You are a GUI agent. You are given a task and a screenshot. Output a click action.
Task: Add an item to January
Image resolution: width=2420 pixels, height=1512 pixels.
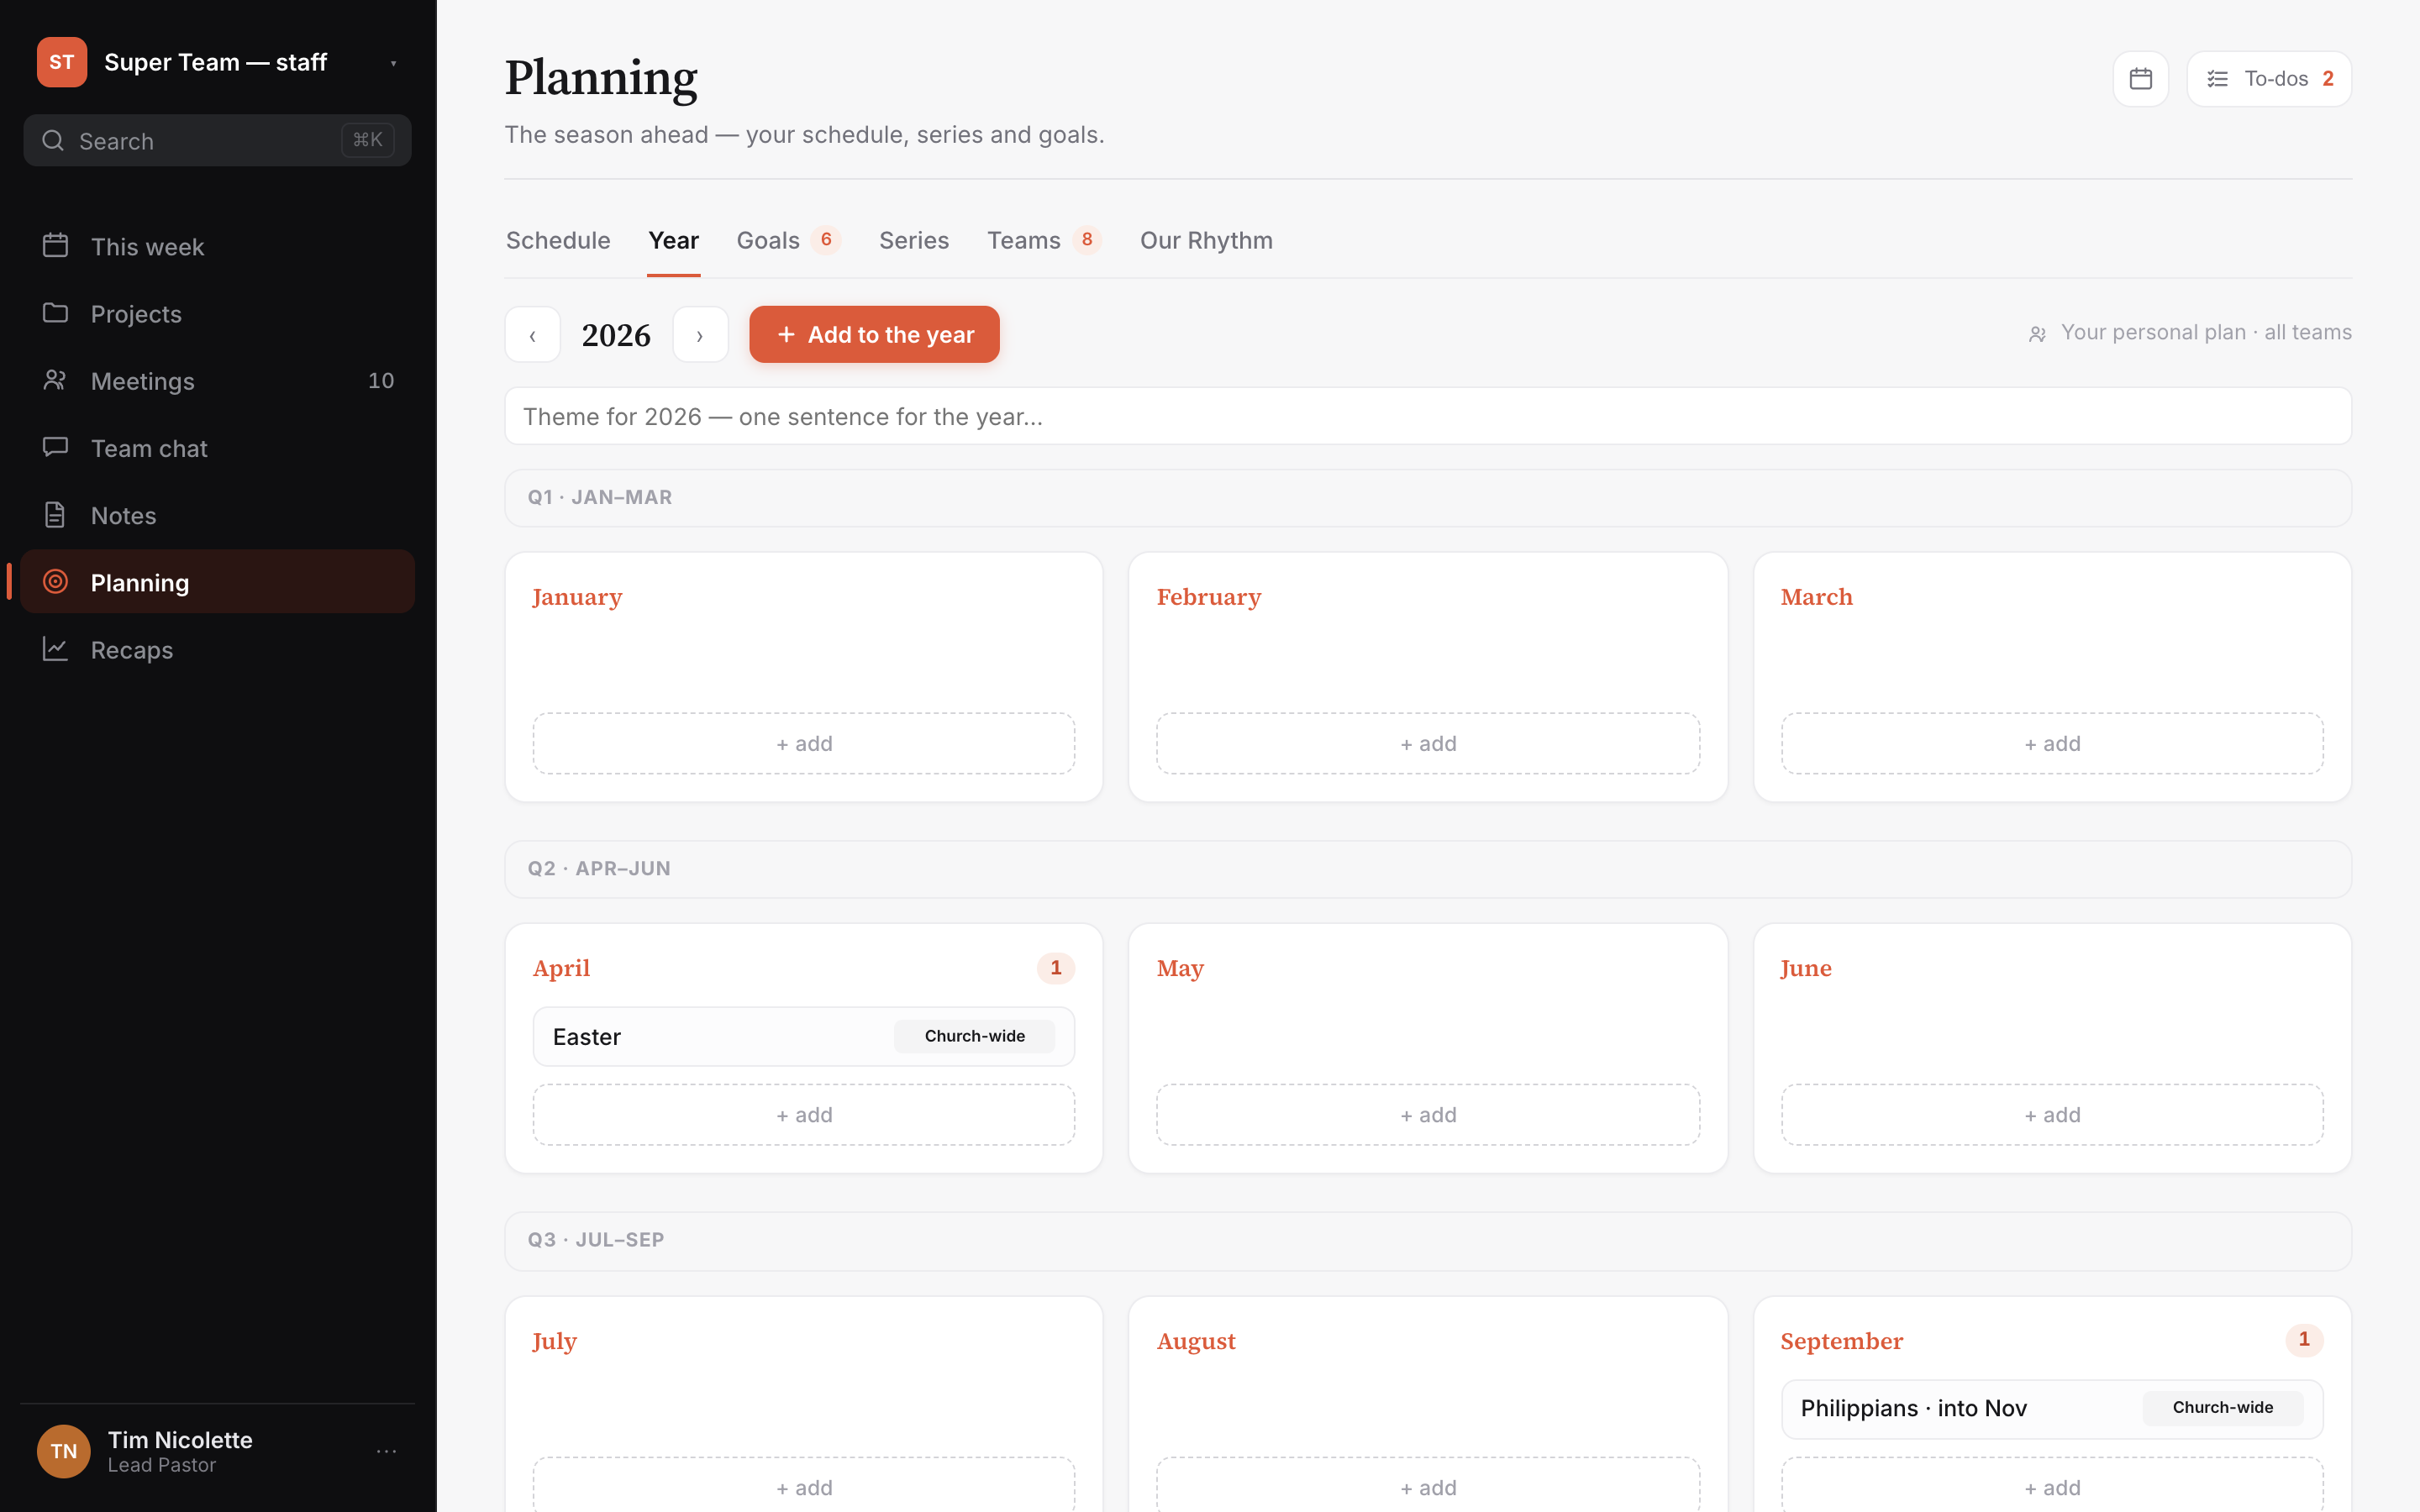tap(804, 744)
